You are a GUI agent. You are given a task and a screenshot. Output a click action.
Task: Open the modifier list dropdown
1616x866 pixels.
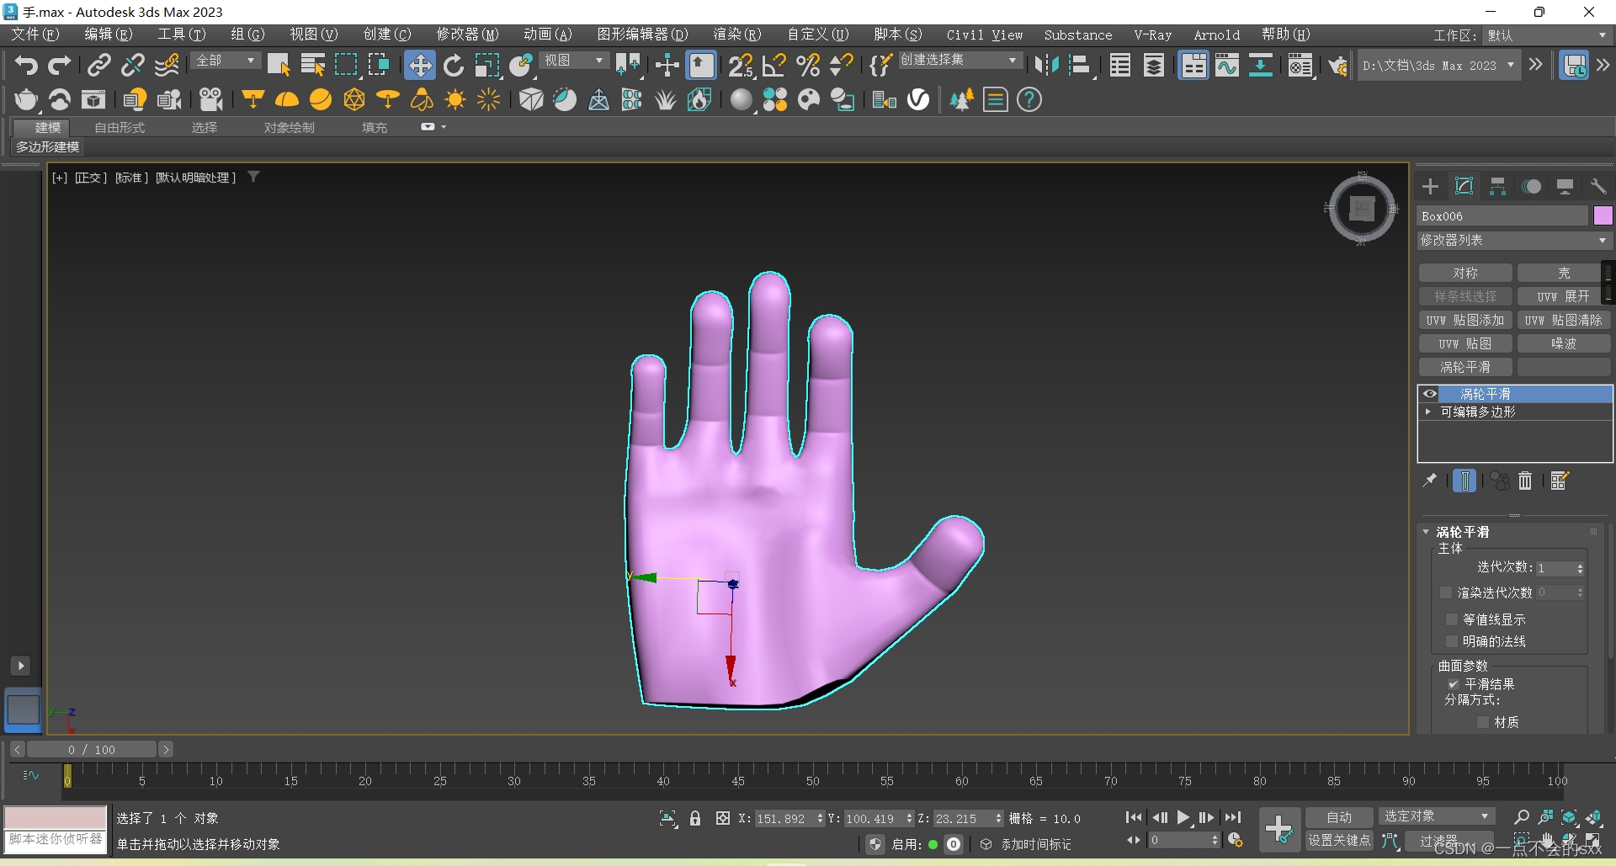tap(1514, 241)
